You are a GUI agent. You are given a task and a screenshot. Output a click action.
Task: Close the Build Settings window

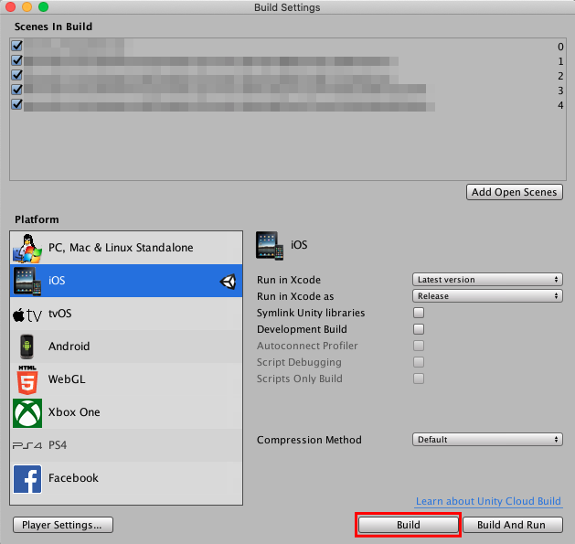(x=10, y=7)
